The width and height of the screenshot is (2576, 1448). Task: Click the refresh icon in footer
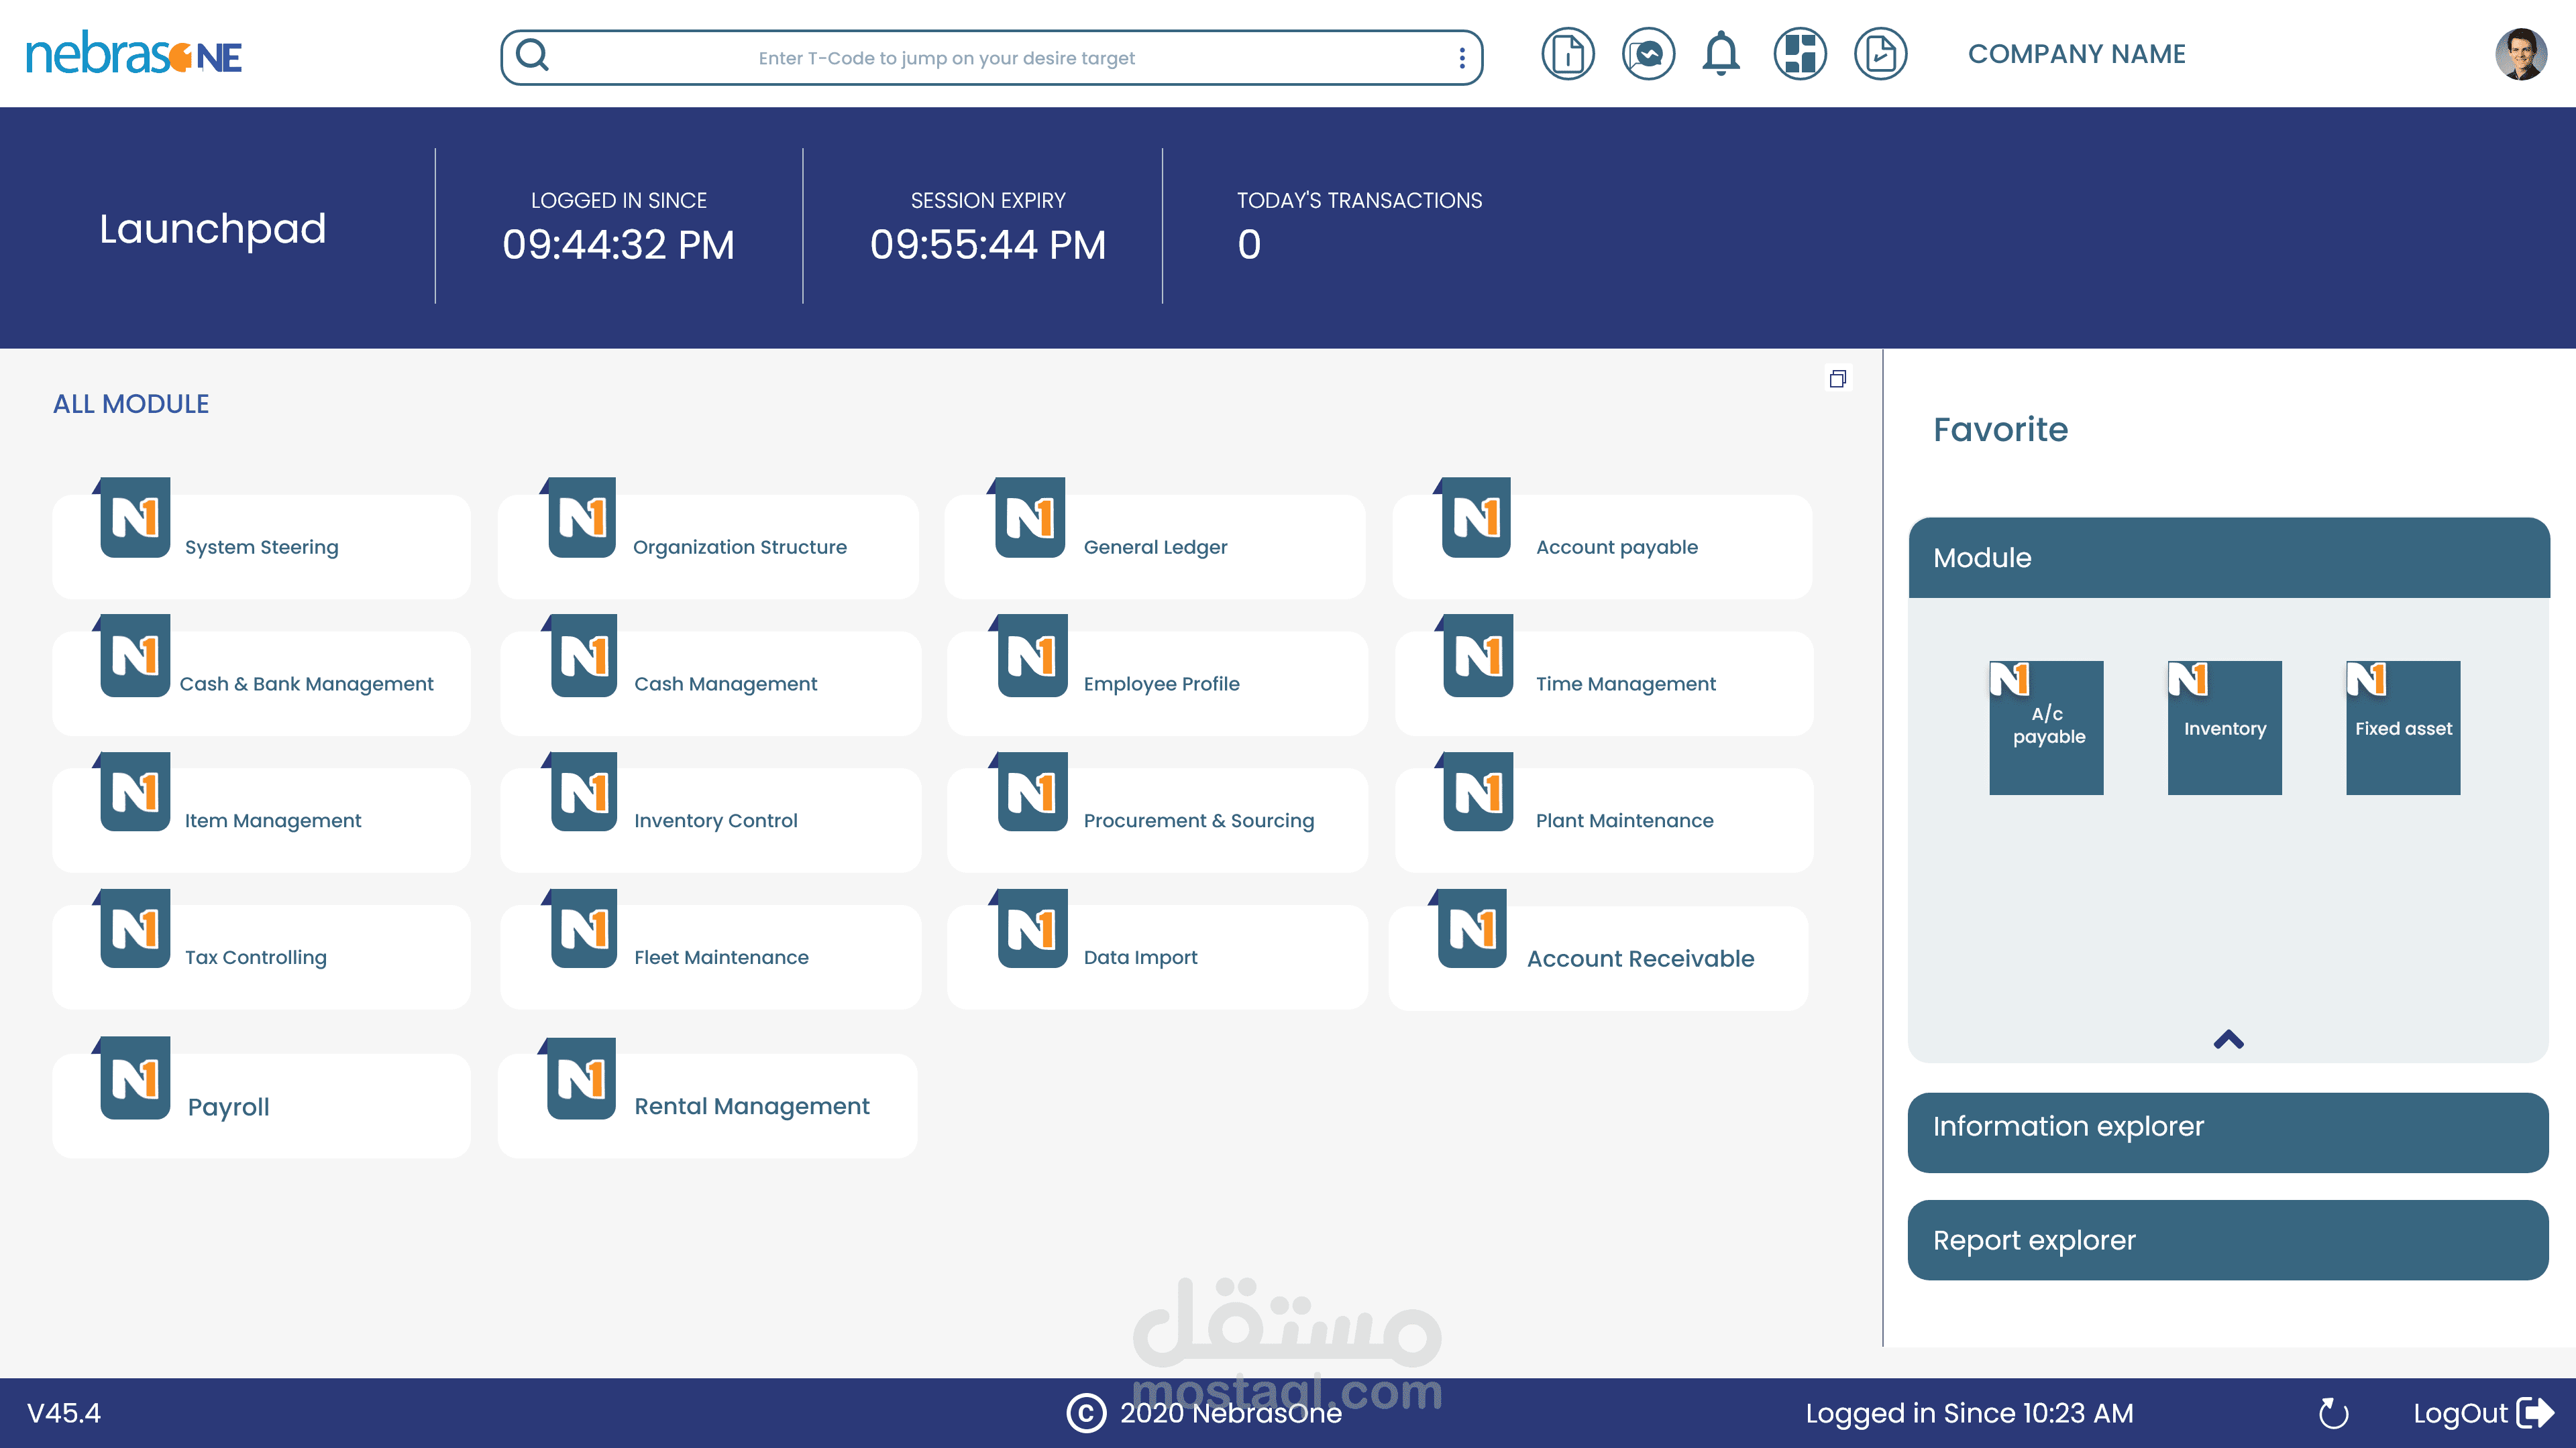[2333, 1413]
